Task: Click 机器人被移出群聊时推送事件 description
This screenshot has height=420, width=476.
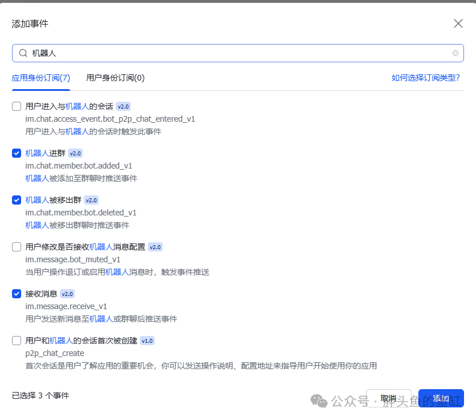Action: 77,225
